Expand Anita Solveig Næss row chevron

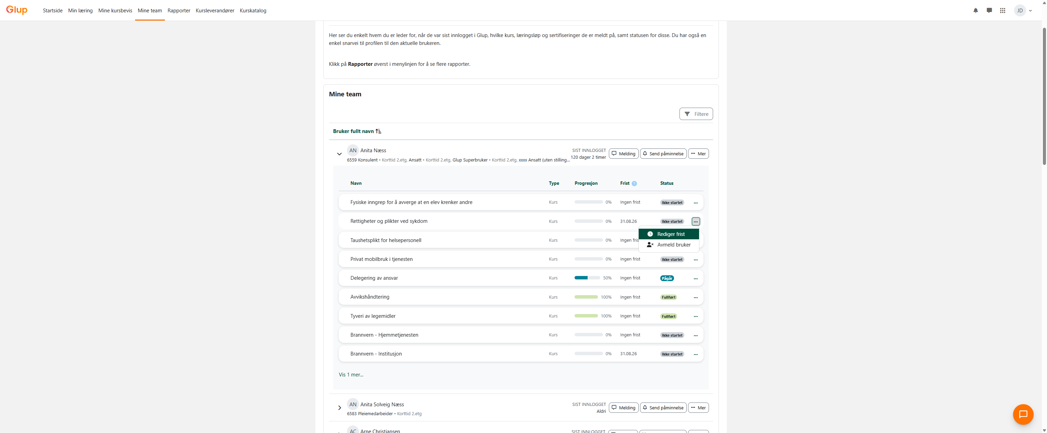click(339, 408)
